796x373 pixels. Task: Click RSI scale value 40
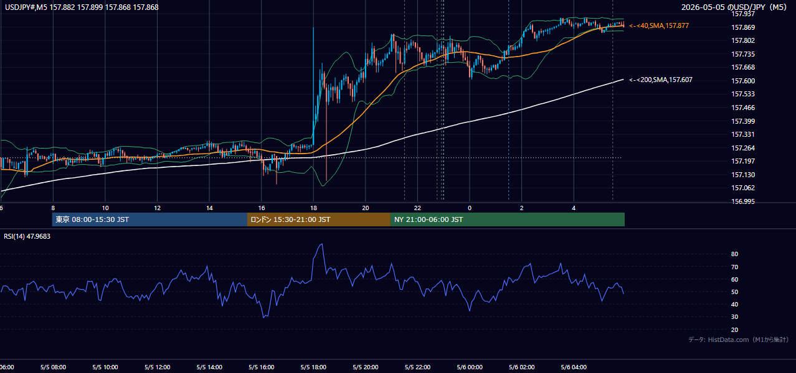click(735, 304)
